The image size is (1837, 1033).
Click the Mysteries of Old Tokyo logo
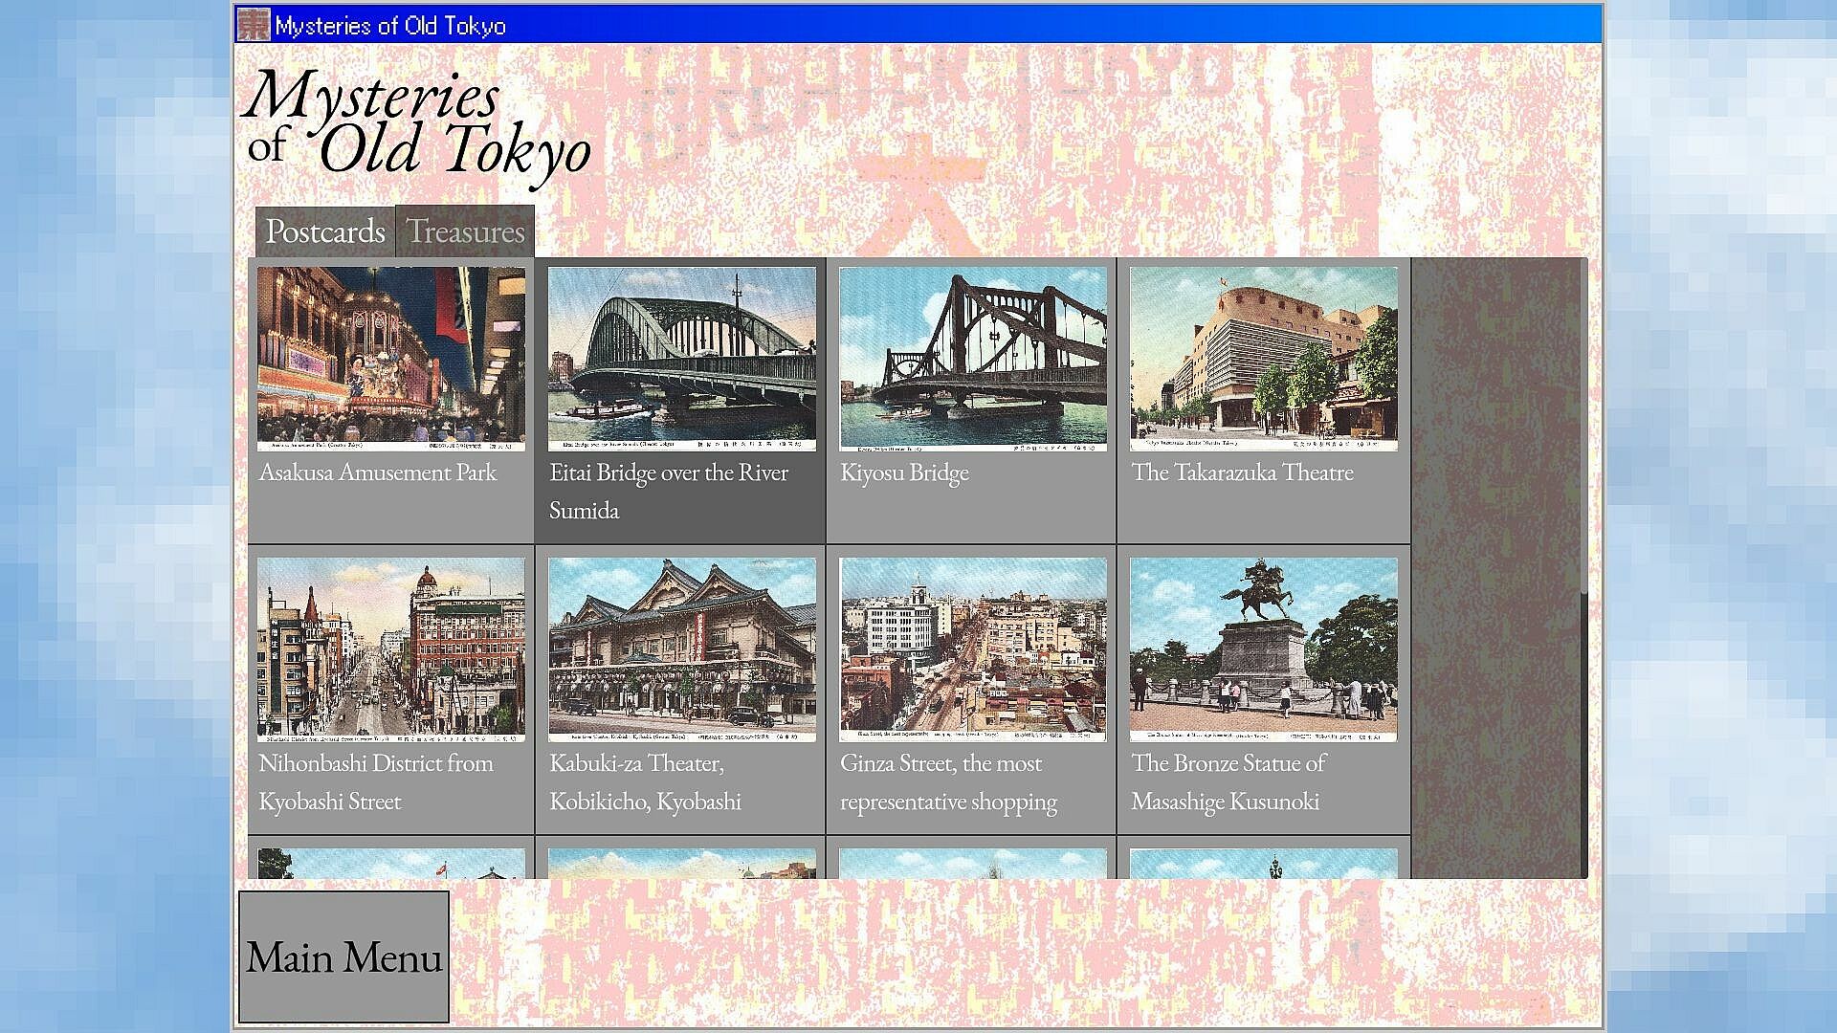[416, 126]
